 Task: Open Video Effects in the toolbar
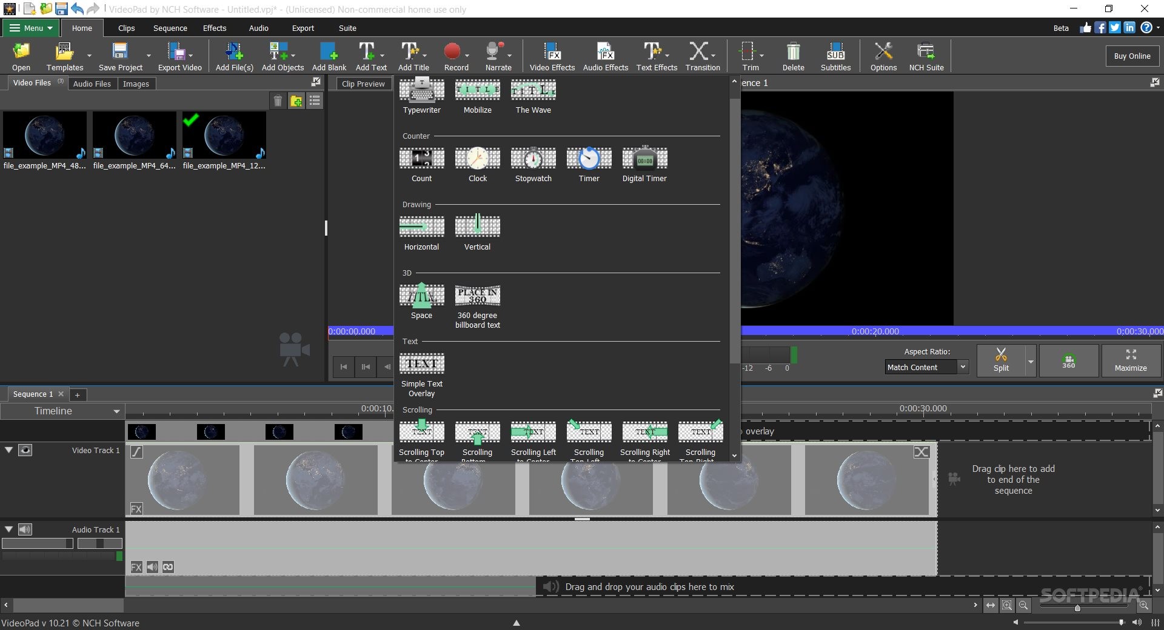(x=552, y=56)
